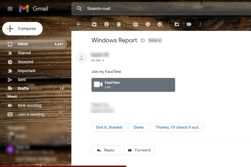Collapse the sidebar with the hamburger menu
The image size is (251, 167).
[10, 9]
